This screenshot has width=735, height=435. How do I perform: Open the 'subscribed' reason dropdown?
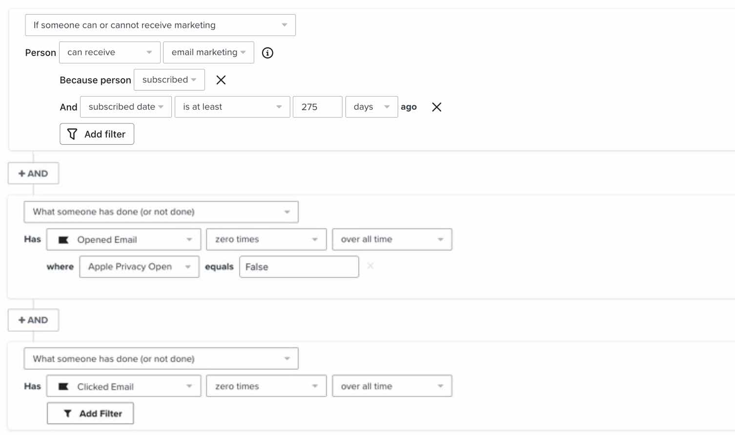click(x=169, y=80)
